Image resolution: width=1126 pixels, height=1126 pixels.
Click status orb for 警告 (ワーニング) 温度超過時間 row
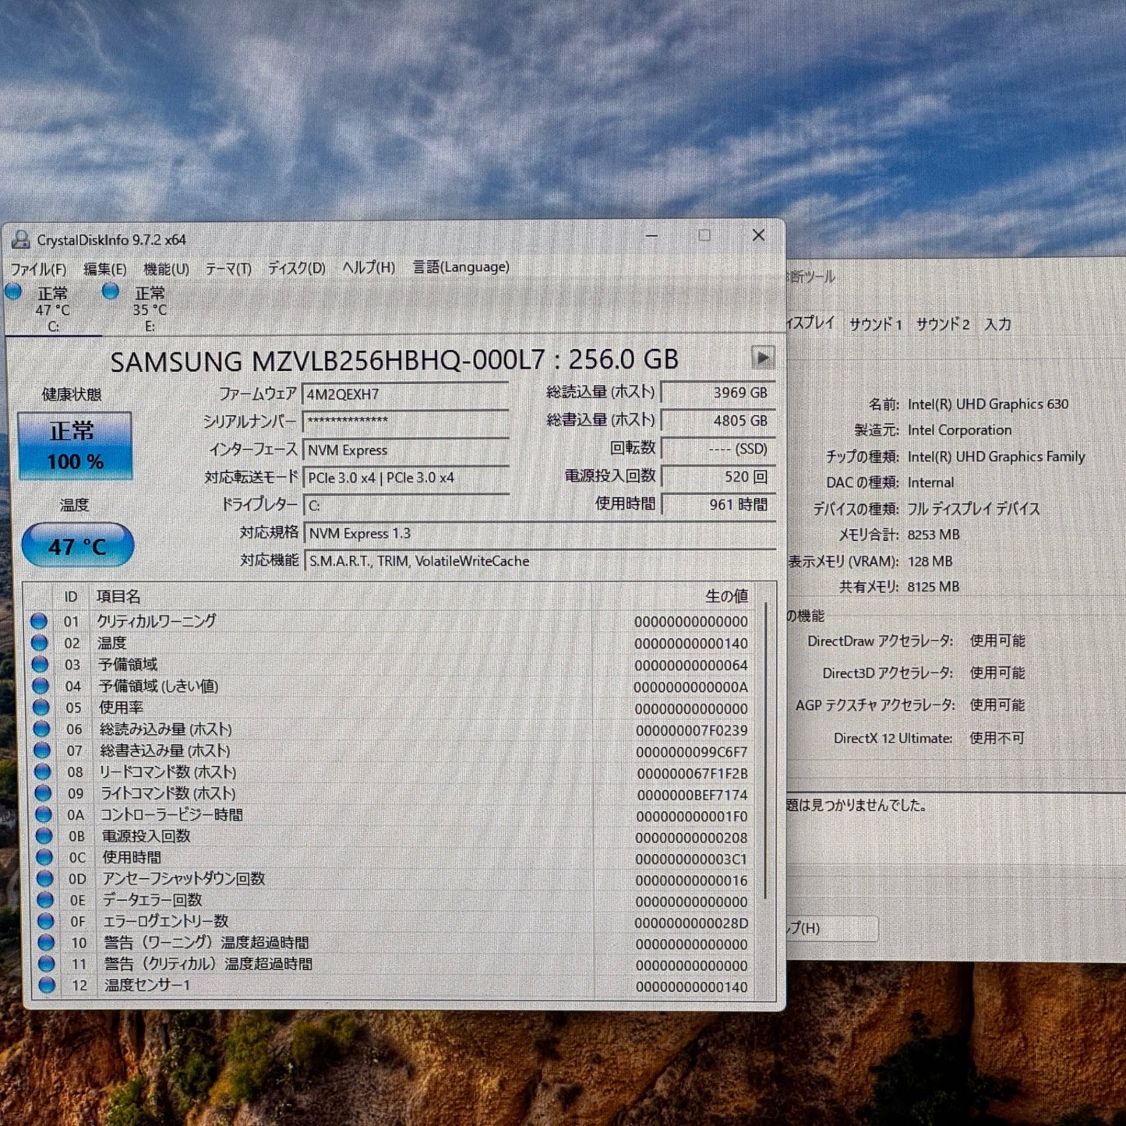click(x=47, y=943)
